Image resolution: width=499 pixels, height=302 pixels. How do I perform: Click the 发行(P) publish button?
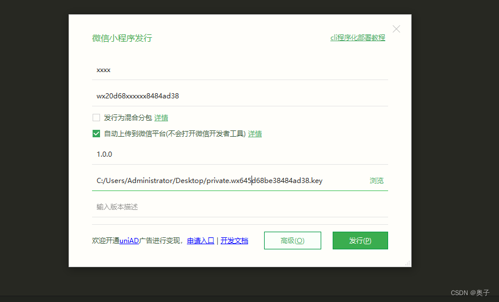[x=360, y=241]
